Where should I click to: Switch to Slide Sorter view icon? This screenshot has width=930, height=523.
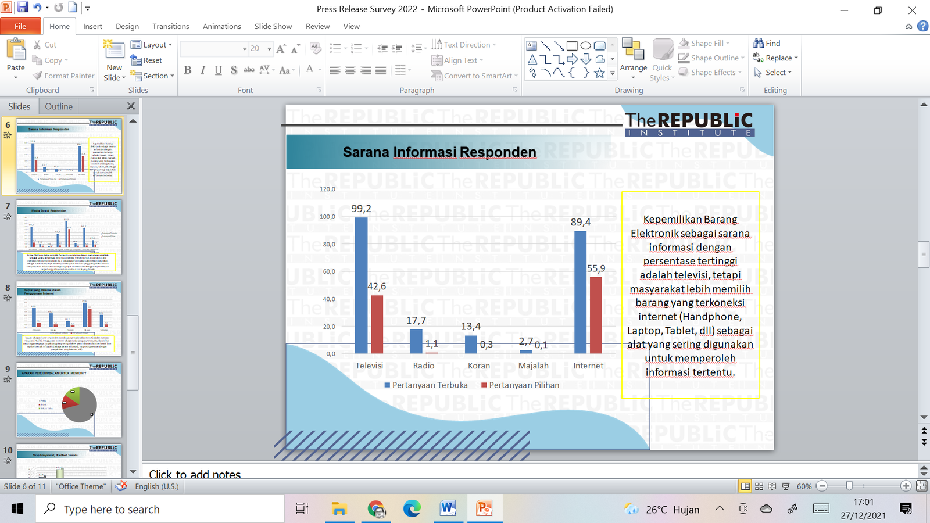click(759, 486)
